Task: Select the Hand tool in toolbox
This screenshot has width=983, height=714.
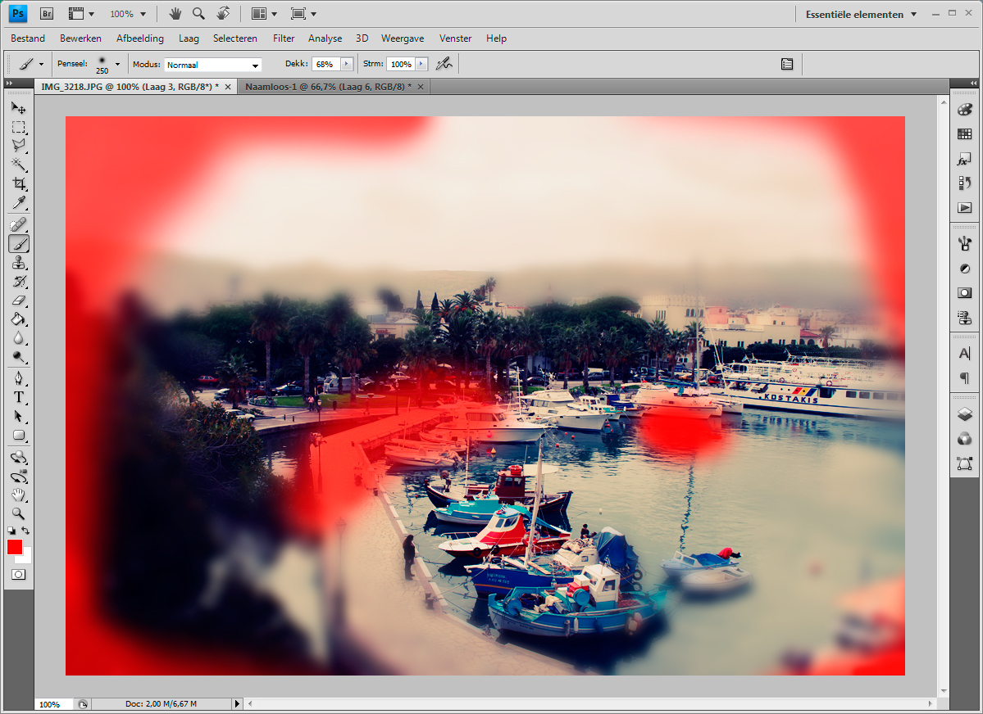Action: point(19,495)
